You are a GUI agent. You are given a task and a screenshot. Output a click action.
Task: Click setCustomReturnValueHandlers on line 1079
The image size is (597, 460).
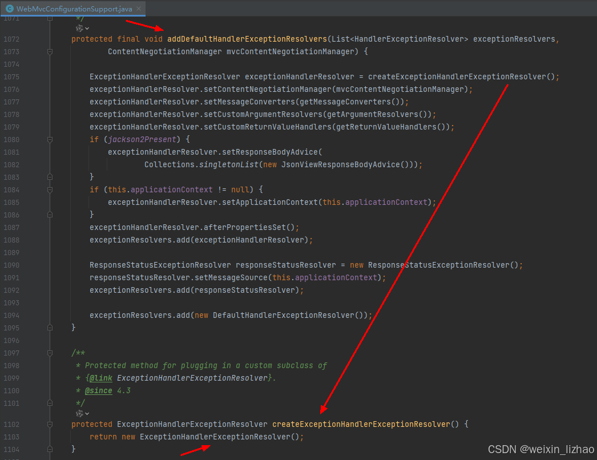coord(268,127)
